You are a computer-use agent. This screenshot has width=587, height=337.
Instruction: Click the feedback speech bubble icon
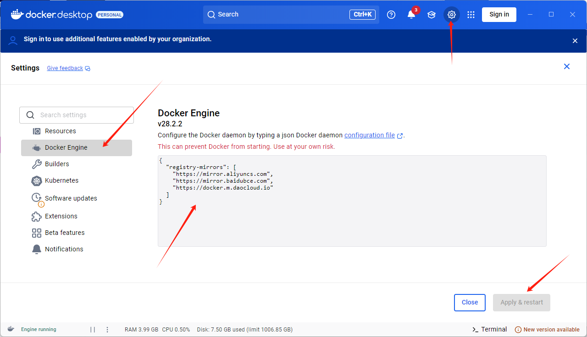88,69
